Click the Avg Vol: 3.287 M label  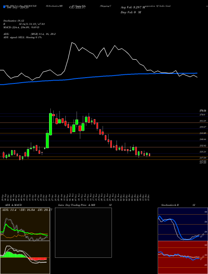(133, 7)
